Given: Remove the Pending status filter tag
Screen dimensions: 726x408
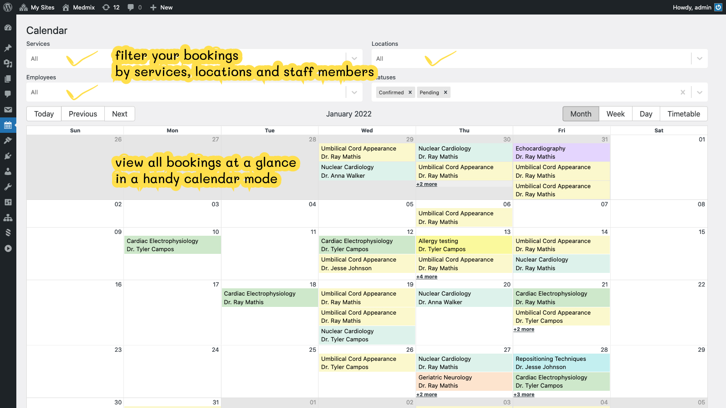Looking at the screenshot, I should tap(446, 92).
